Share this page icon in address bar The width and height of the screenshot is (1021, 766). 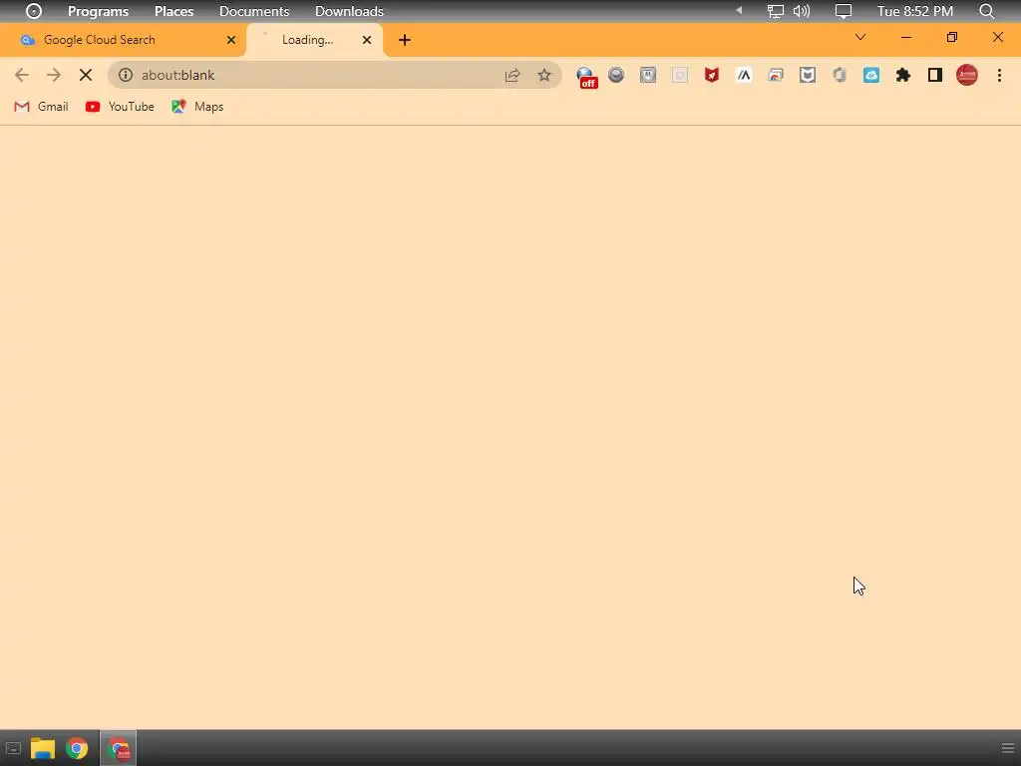pyautogui.click(x=512, y=75)
